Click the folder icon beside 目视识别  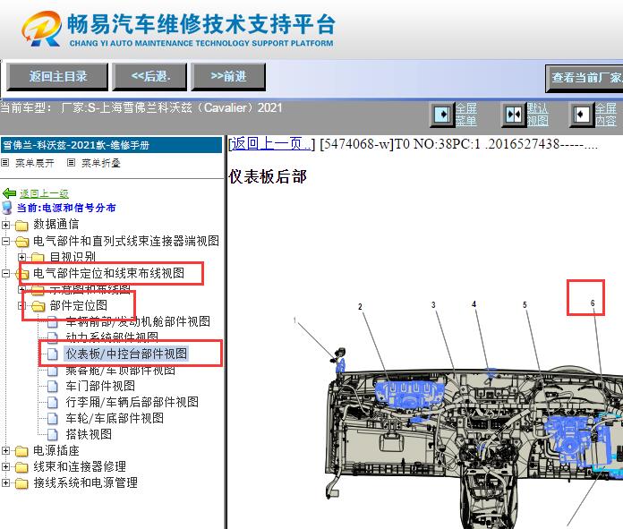click(x=38, y=258)
